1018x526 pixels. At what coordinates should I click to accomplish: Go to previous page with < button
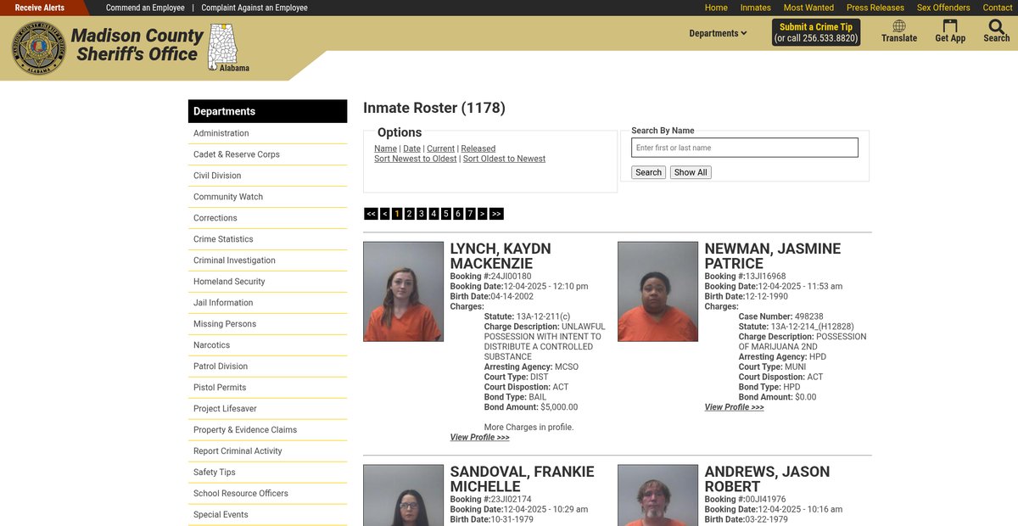[384, 214]
